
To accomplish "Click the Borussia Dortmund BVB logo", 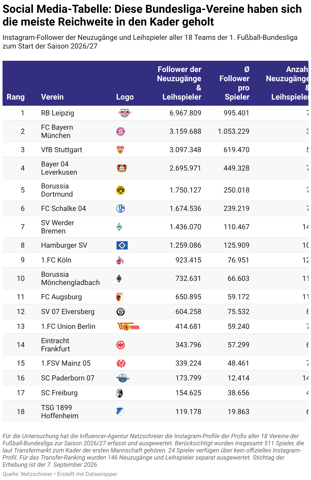I will click(121, 190).
